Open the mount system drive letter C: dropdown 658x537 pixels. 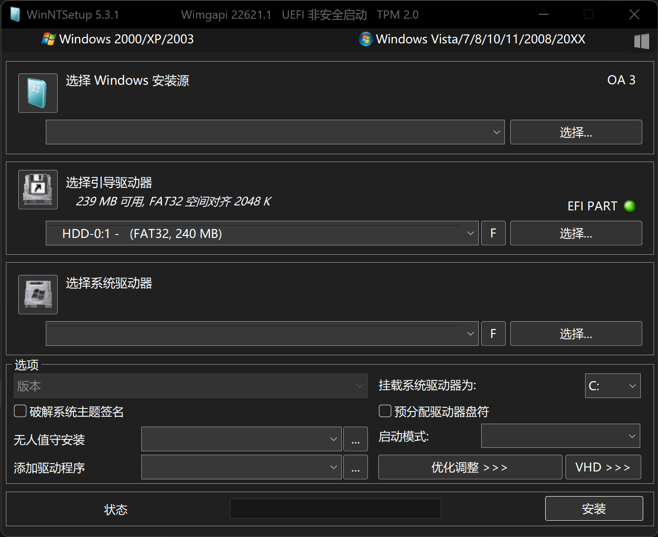coord(613,386)
